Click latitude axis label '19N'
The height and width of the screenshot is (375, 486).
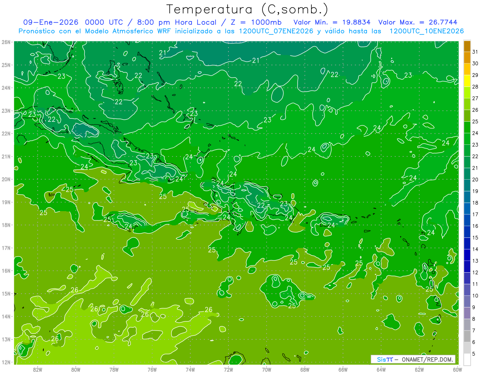pyautogui.click(x=6, y=202)
